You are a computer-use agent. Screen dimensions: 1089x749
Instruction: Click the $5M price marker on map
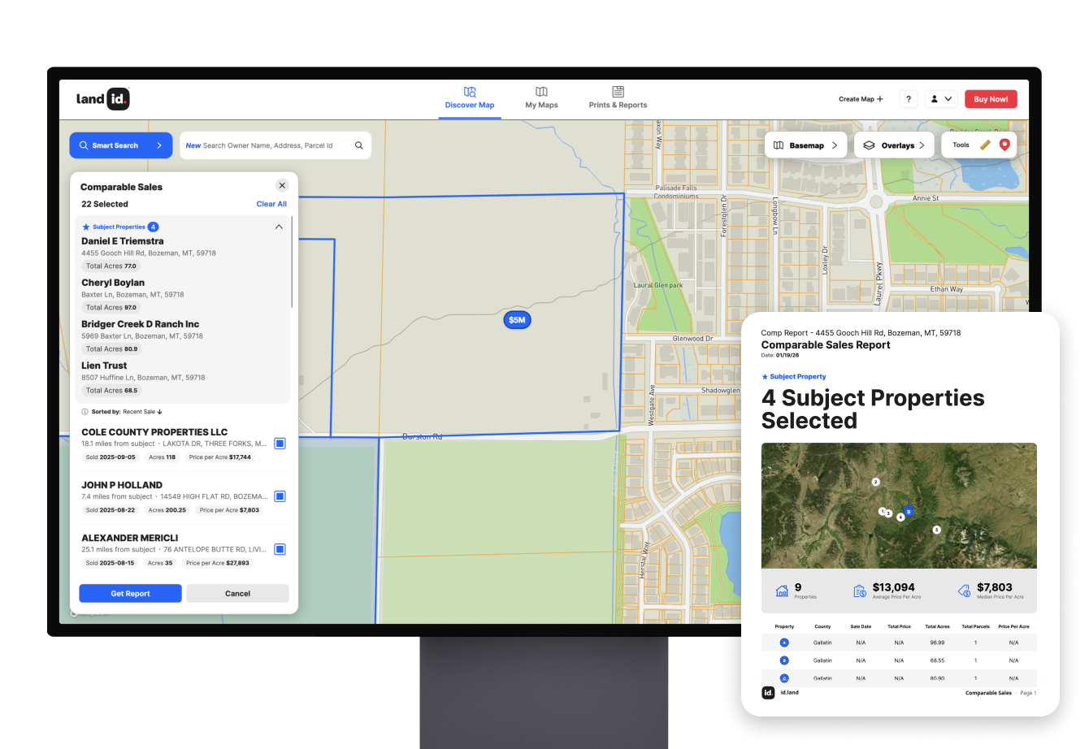point(517,320)
